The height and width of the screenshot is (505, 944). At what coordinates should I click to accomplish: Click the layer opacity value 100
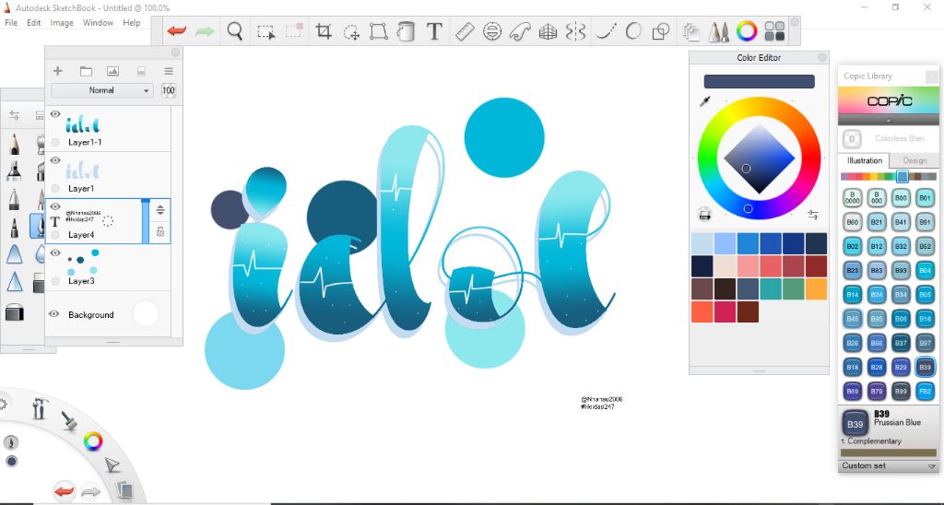(x=169, y=90)
